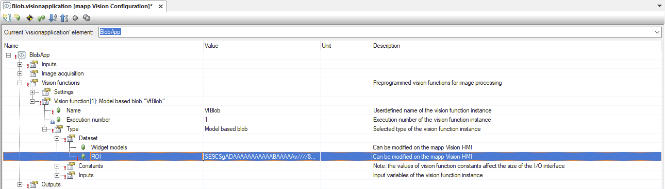The height and width of the screenshot is (189, 665).
Task: Click the black-and-yellow target toolbar icon
Action: pos(29,17)
